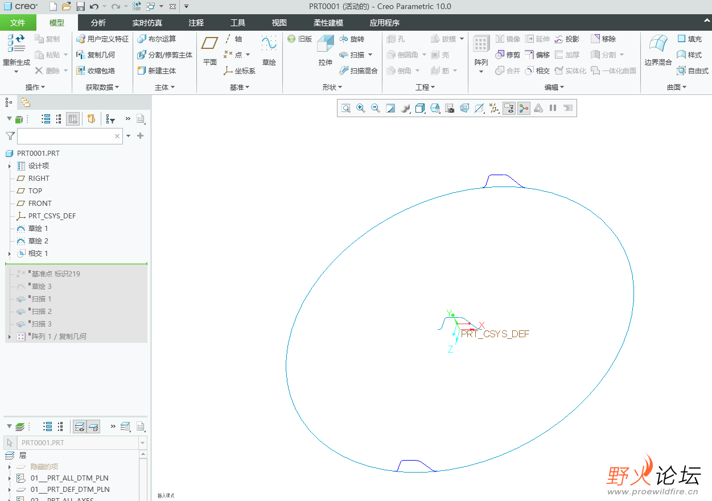Image resolution: width=712 pixels, height=501 pixels.
Task: Open the 形状 group dropdown
Action: (x=332, y=87)
